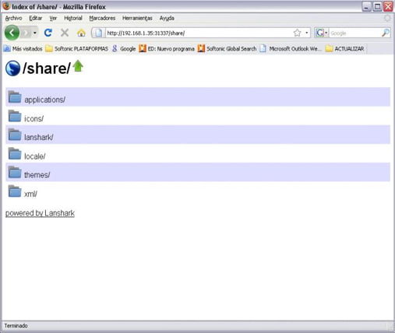Click the magnifying glass search icon
Image resolution: width=395 pixels, height=333 pixels.
386,33
